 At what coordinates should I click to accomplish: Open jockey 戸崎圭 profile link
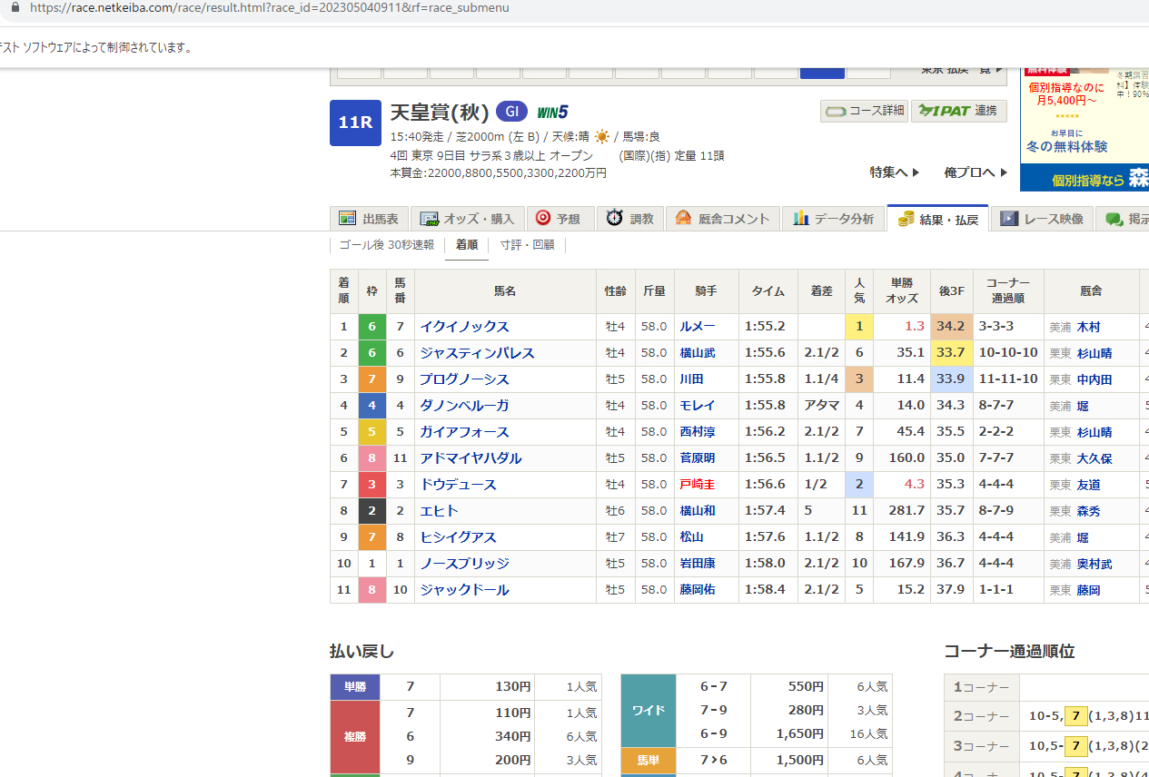[x=698, y=485]
